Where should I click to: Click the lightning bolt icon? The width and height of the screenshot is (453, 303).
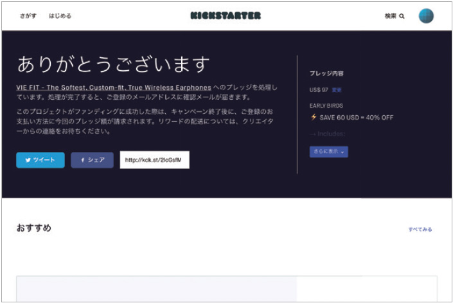314,117
